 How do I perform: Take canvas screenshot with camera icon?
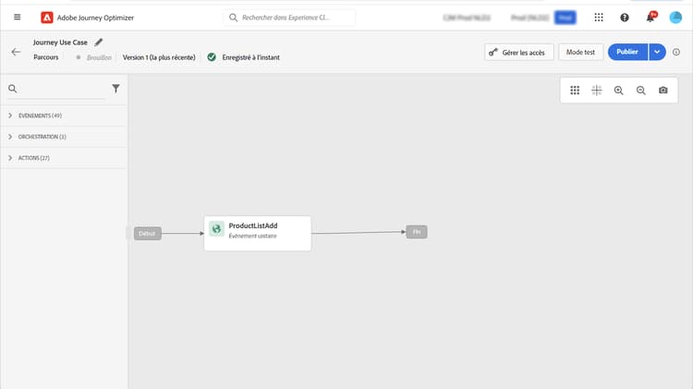pyautogui.click(x=663, y=91)
